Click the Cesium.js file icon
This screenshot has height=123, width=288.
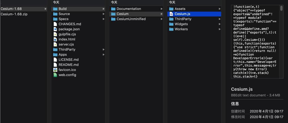[x=171, y=14]
